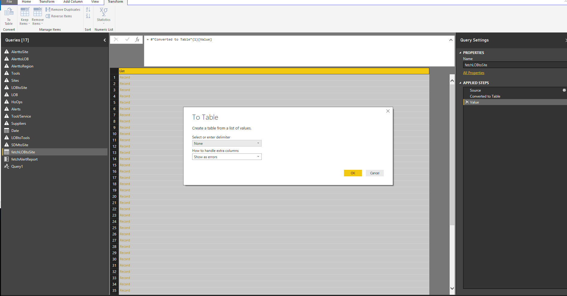The width and height of the screenshot is (567, 296).
Task: Click Cancel in To Table dialog
Action: [x=375, y=173]
